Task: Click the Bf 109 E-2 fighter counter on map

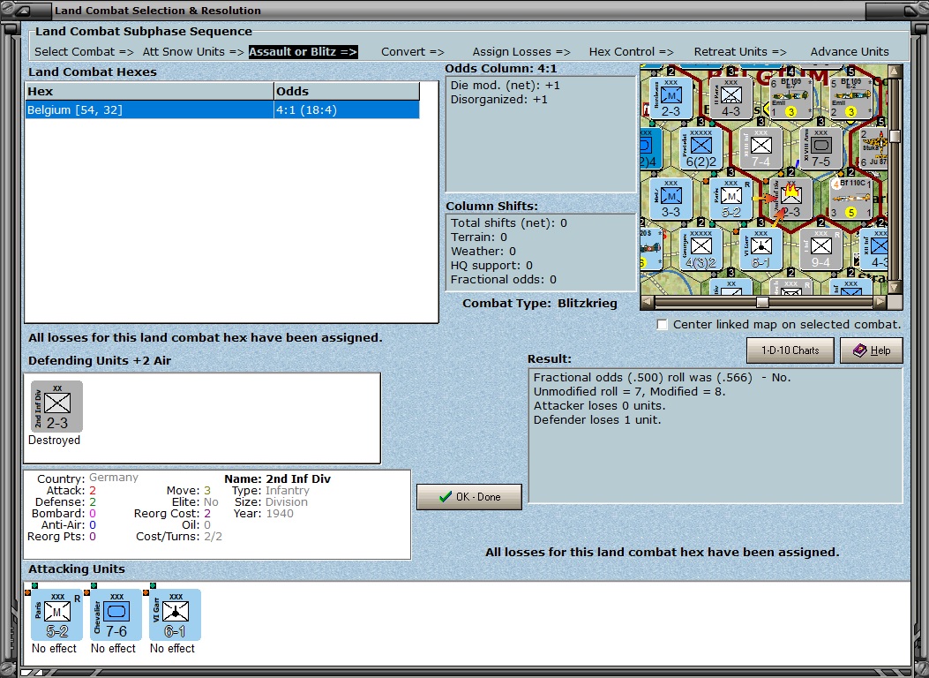Action: (850, 98)
